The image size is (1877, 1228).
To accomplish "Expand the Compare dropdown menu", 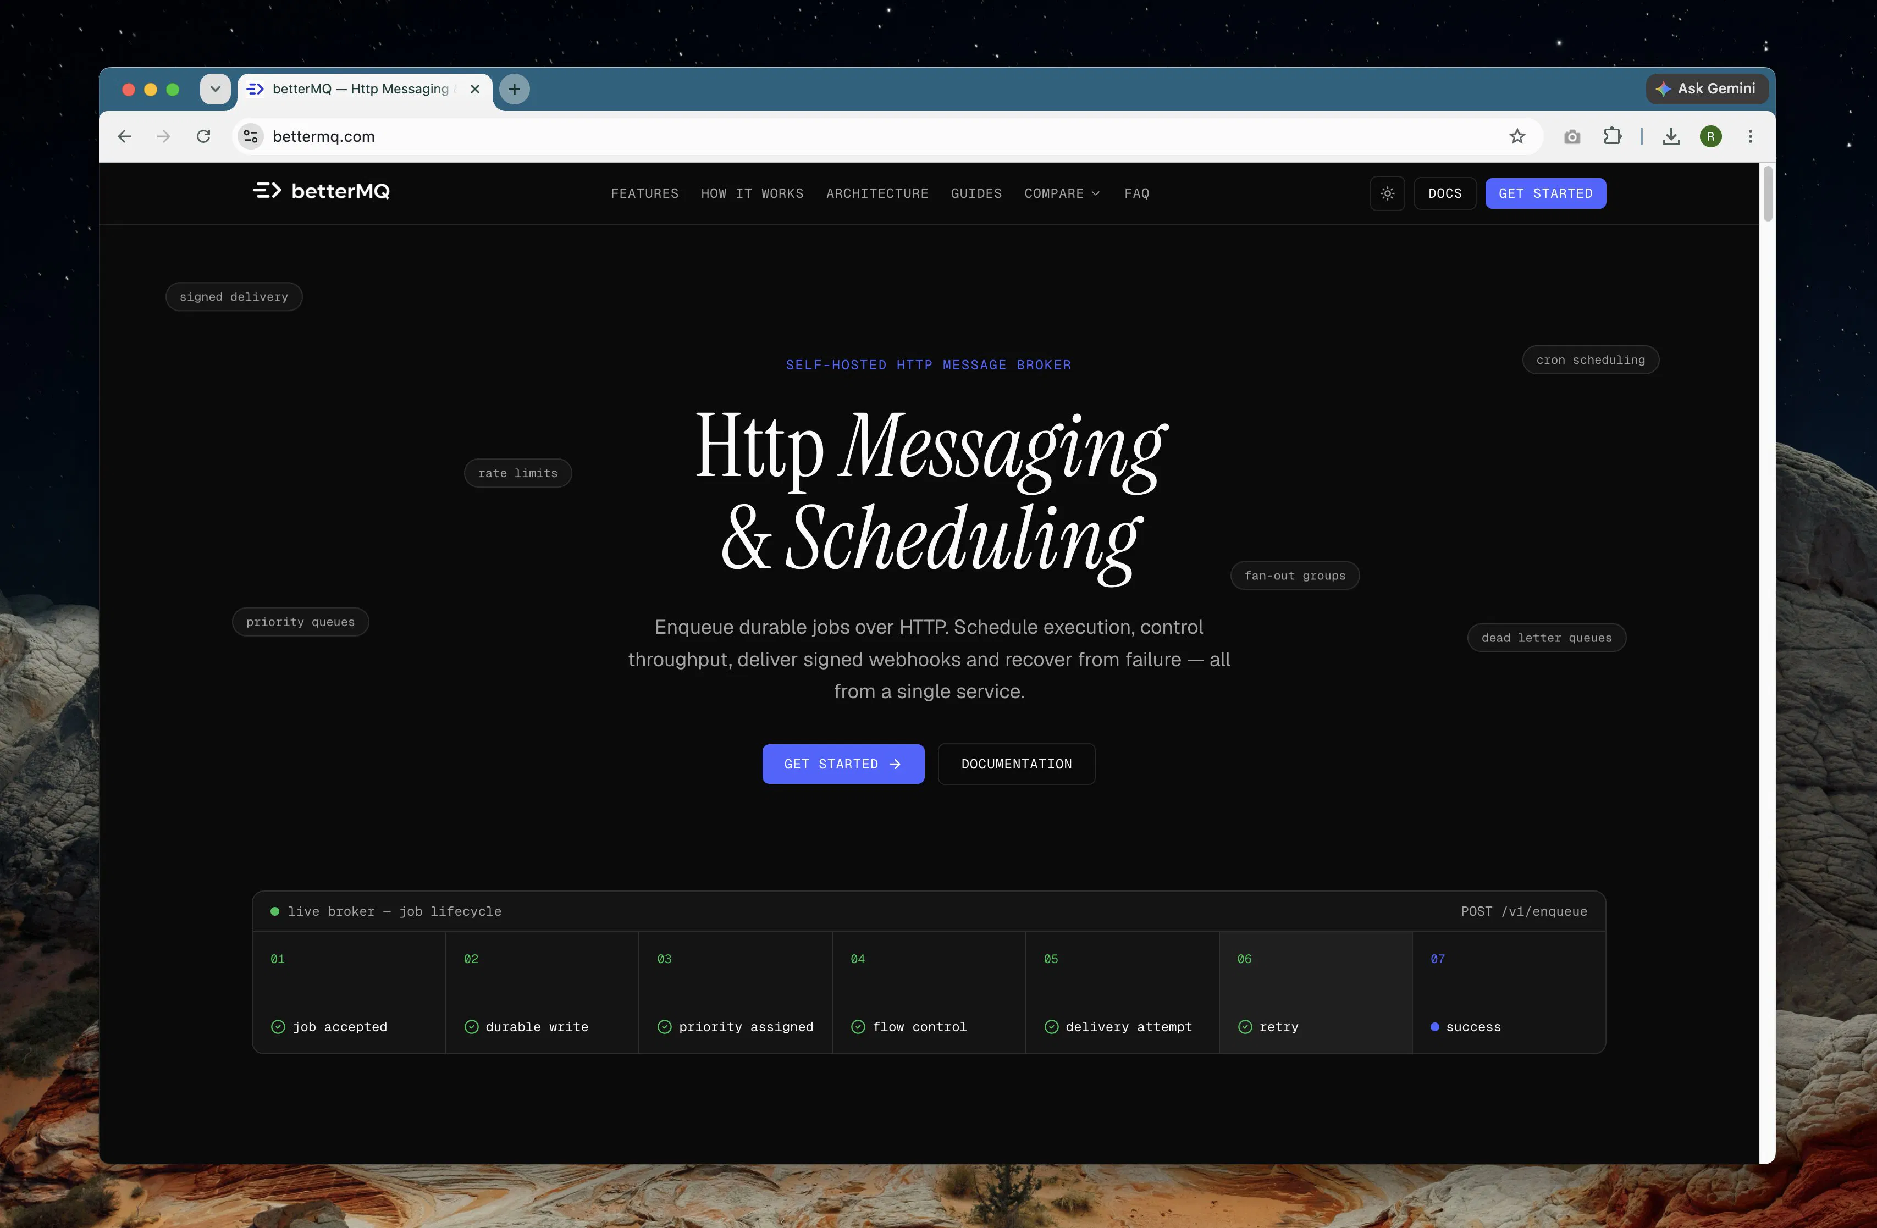I will tap(1062, 193).
